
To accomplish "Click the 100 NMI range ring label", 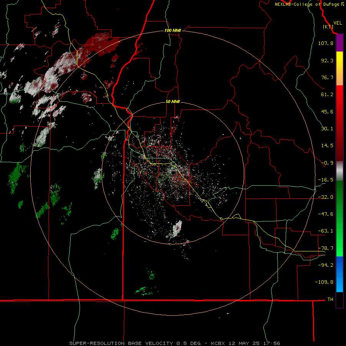I will [173, 30].
